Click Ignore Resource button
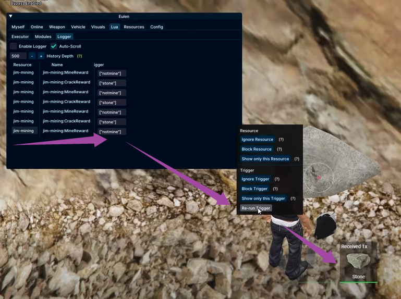This screenshot has height=299, width=401. (257, 140)
